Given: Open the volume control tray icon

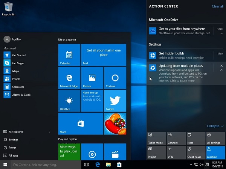Looking at the screenshot, I should point(202,165).
